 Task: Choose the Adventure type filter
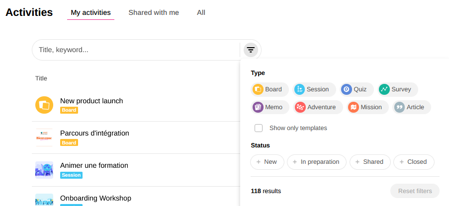point(316,107)
